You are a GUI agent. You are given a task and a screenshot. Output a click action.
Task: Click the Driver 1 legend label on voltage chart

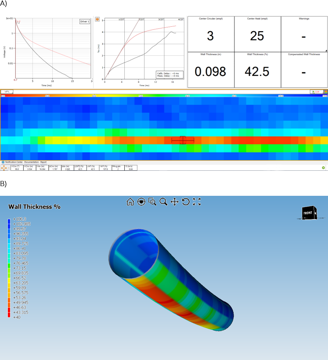point(84,21)
